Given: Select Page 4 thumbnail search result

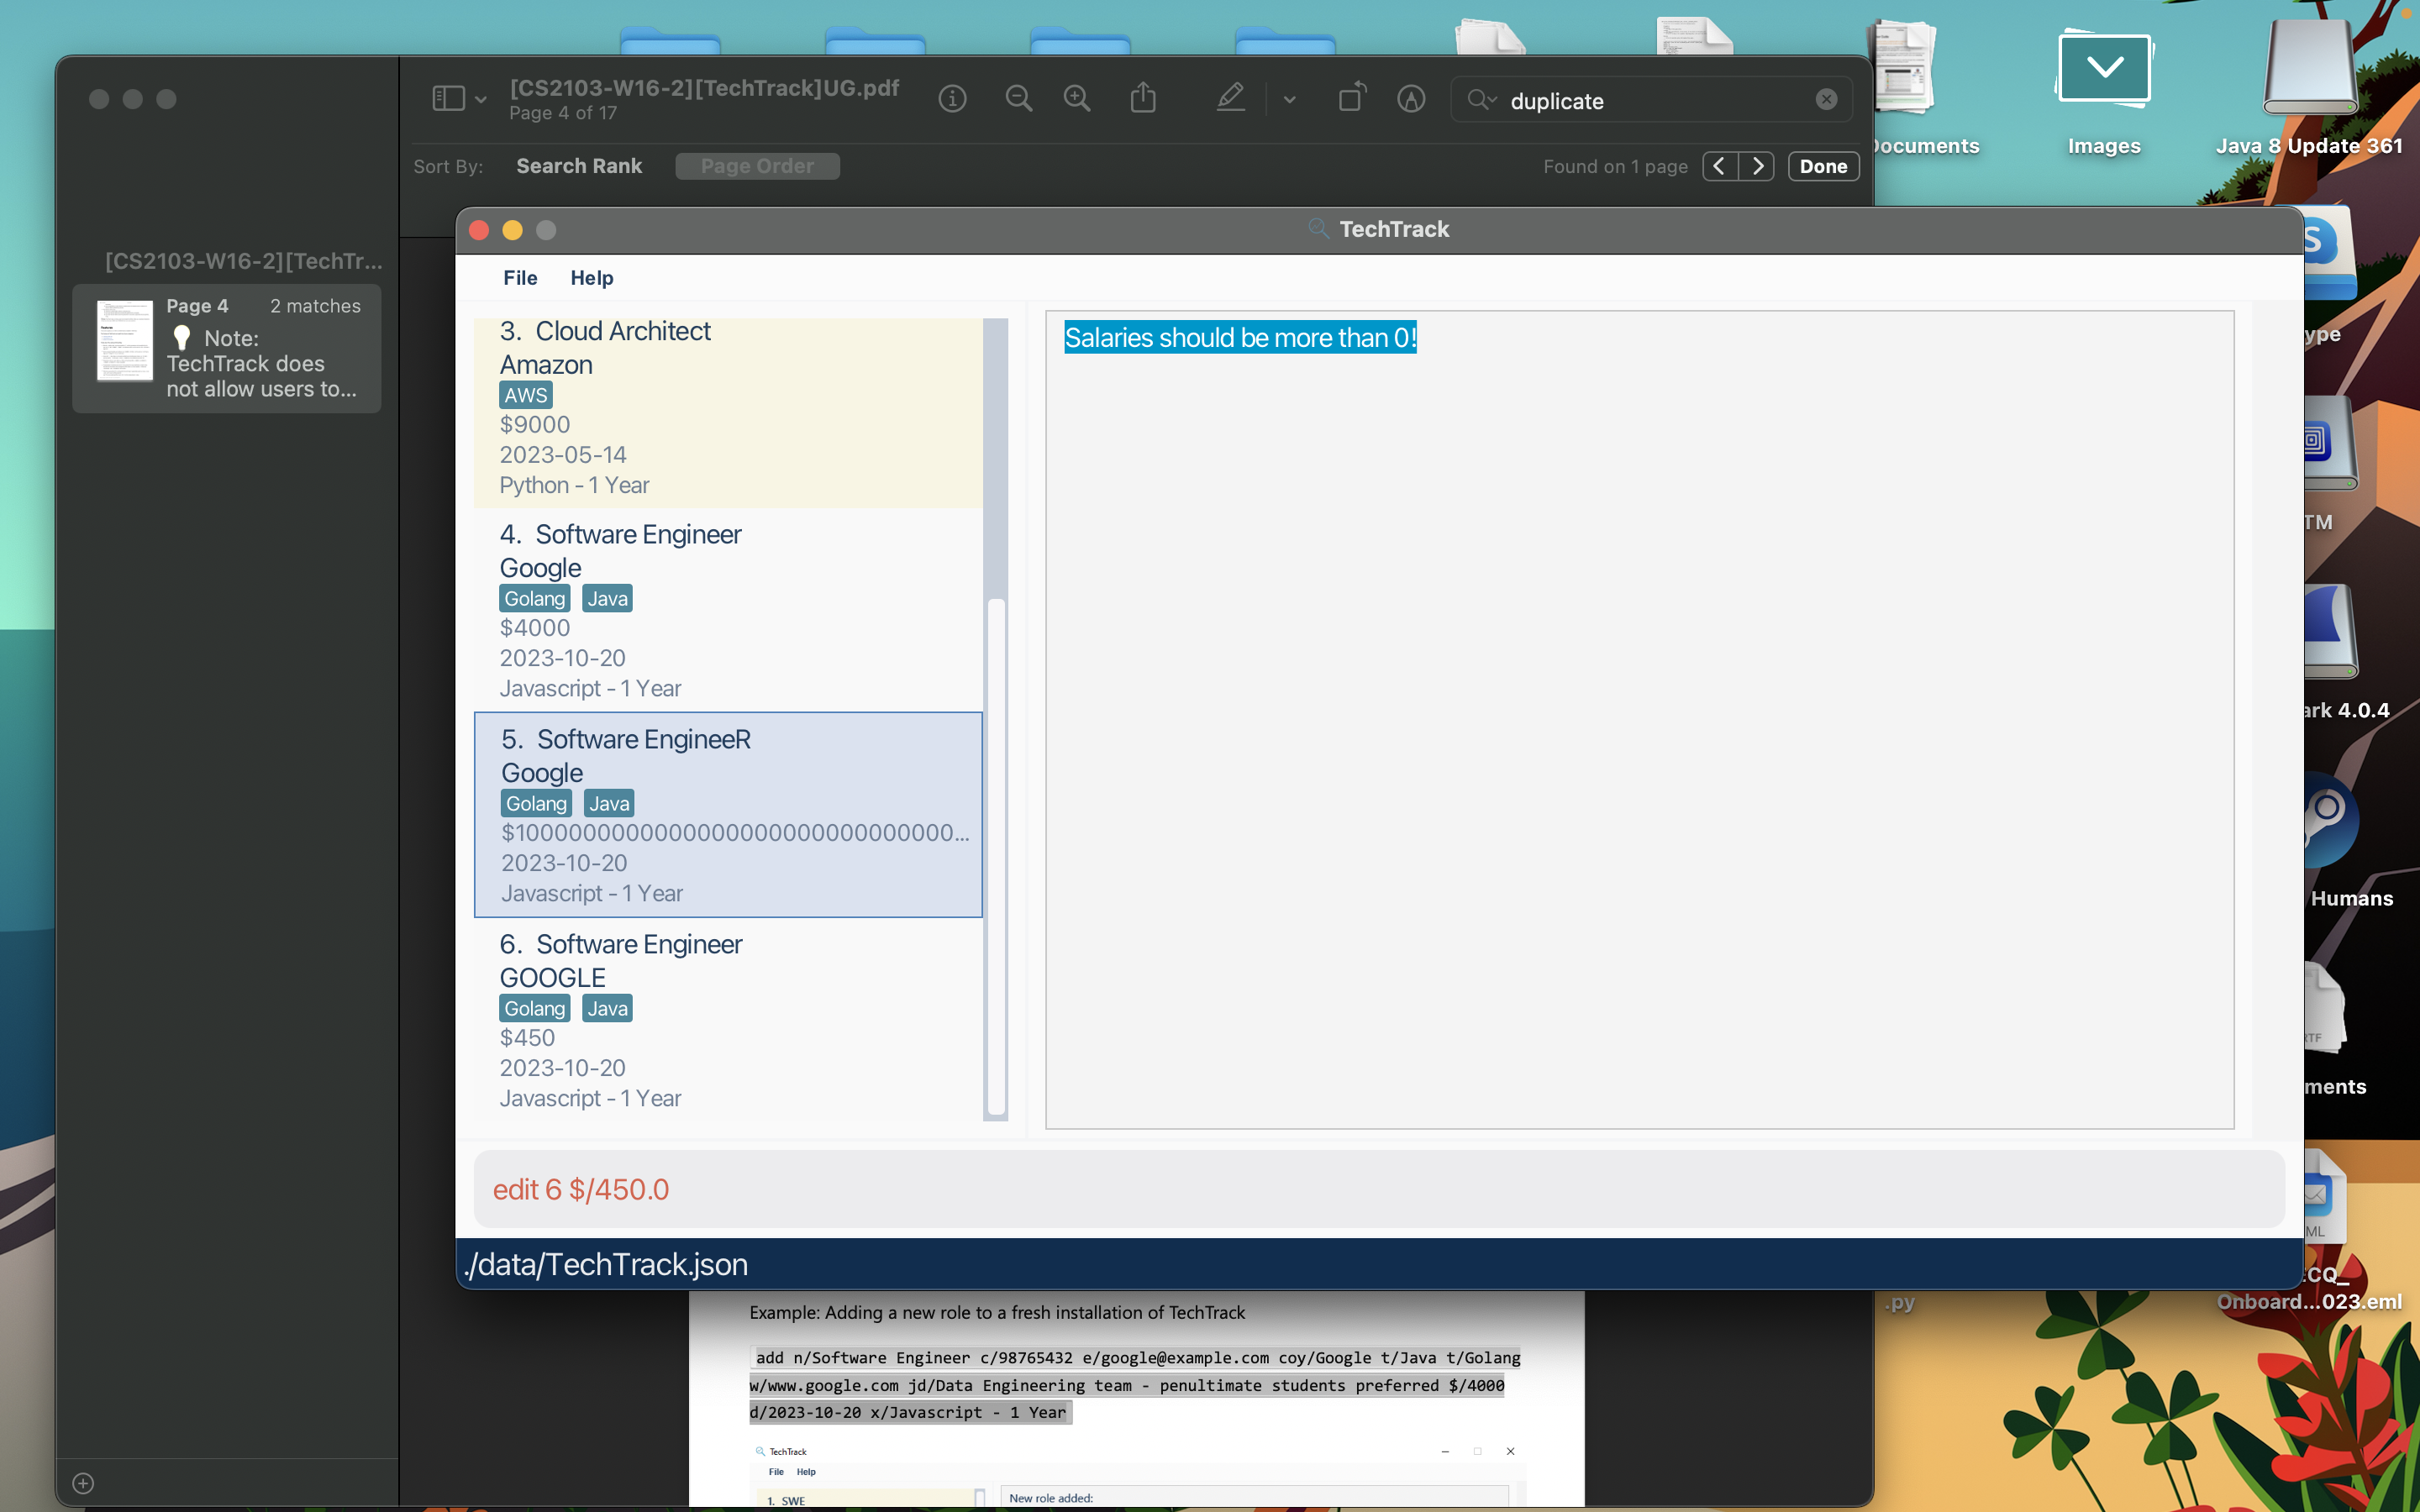Looking at the screenshot, I should pos(227,347).
